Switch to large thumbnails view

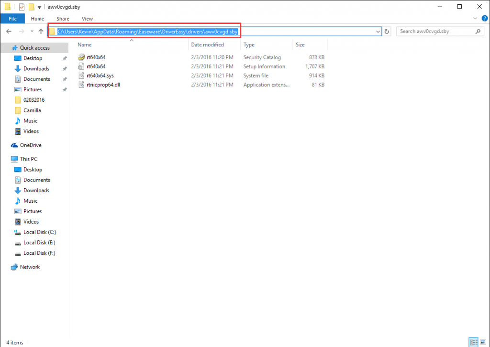(483, 343)
